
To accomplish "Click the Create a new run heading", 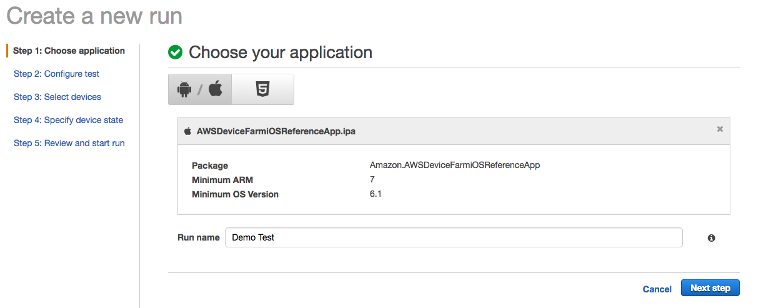I will (x=94, y=15).
